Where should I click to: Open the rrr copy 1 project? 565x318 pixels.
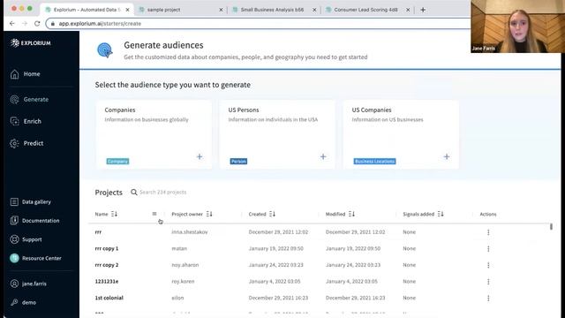(107, 249)
